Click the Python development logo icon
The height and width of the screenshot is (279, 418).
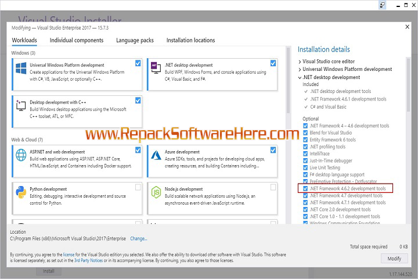pos(21,192)
